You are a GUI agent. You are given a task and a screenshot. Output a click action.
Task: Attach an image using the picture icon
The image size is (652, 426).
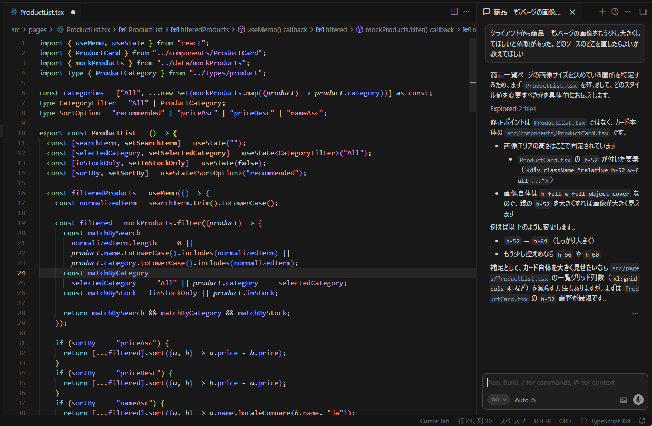coord(624,400)
